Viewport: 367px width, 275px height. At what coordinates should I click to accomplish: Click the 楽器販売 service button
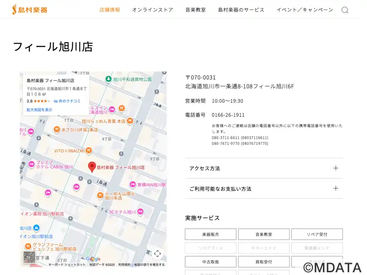point(211,234)
